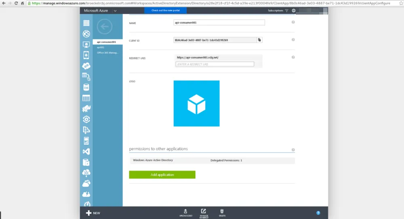Click the browser address bar URL
This screenshot has height=219, width=404.
(x=211, y=3)
